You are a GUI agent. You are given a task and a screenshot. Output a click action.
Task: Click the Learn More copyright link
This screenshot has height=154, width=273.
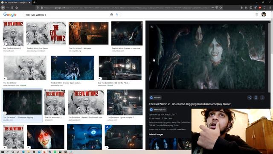[181, 129]
